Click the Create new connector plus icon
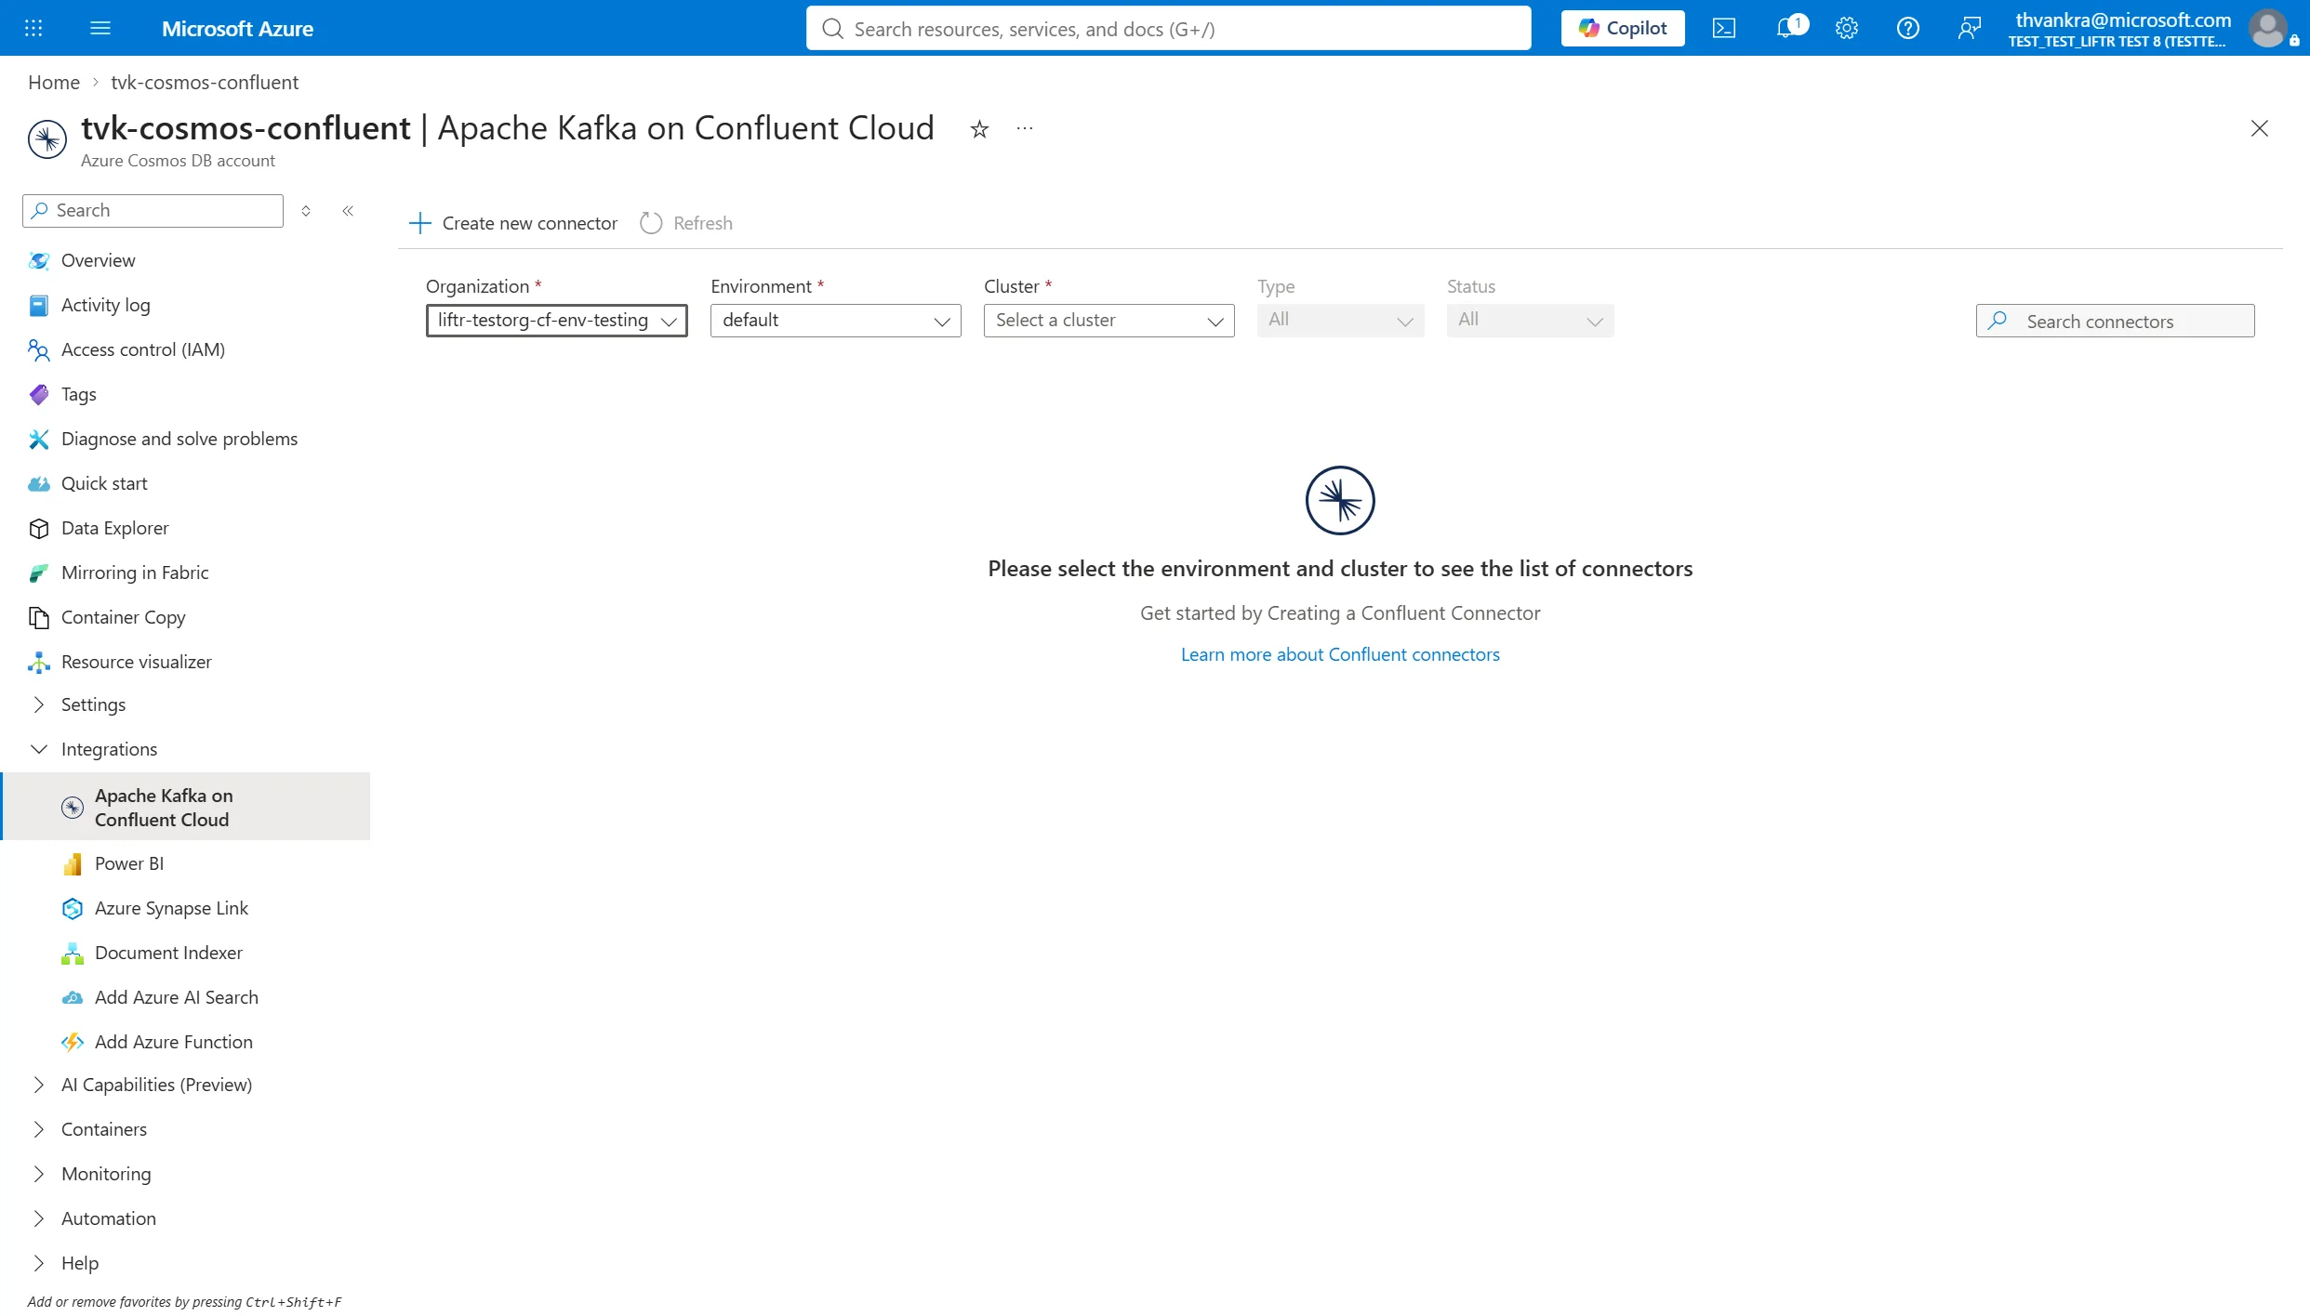The height and width of the screenshot is (1316, 2310). point(420,223)
